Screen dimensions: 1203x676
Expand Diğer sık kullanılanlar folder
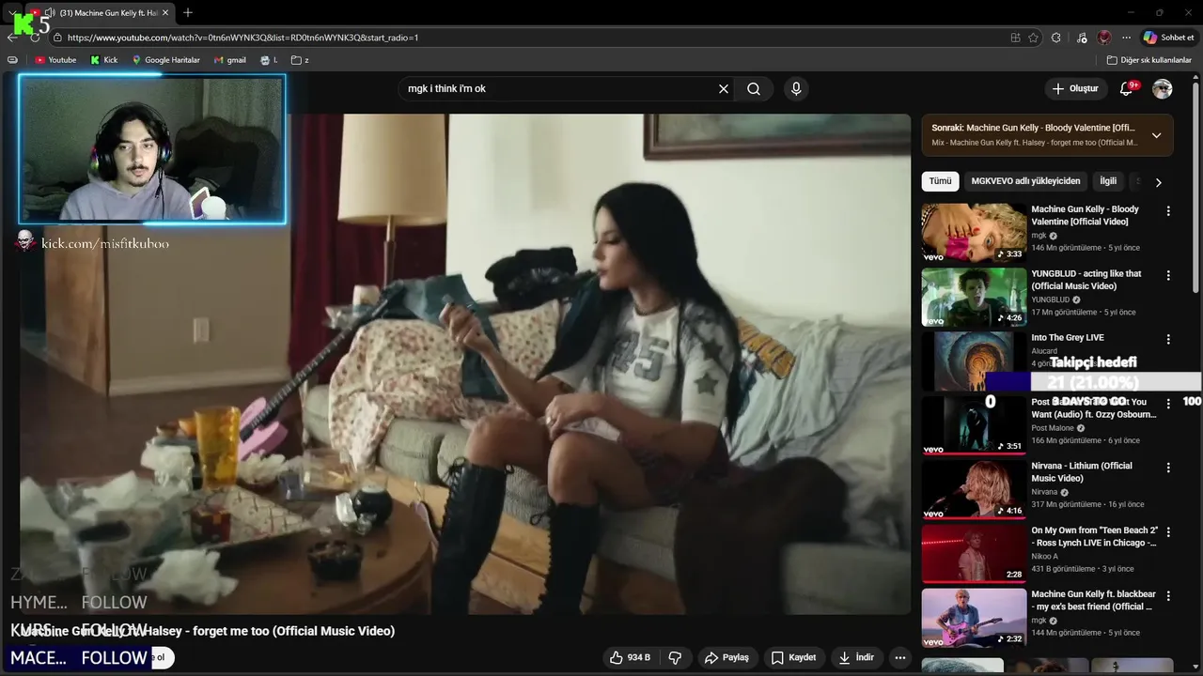pyautogui.click(x=1149, y=60)
